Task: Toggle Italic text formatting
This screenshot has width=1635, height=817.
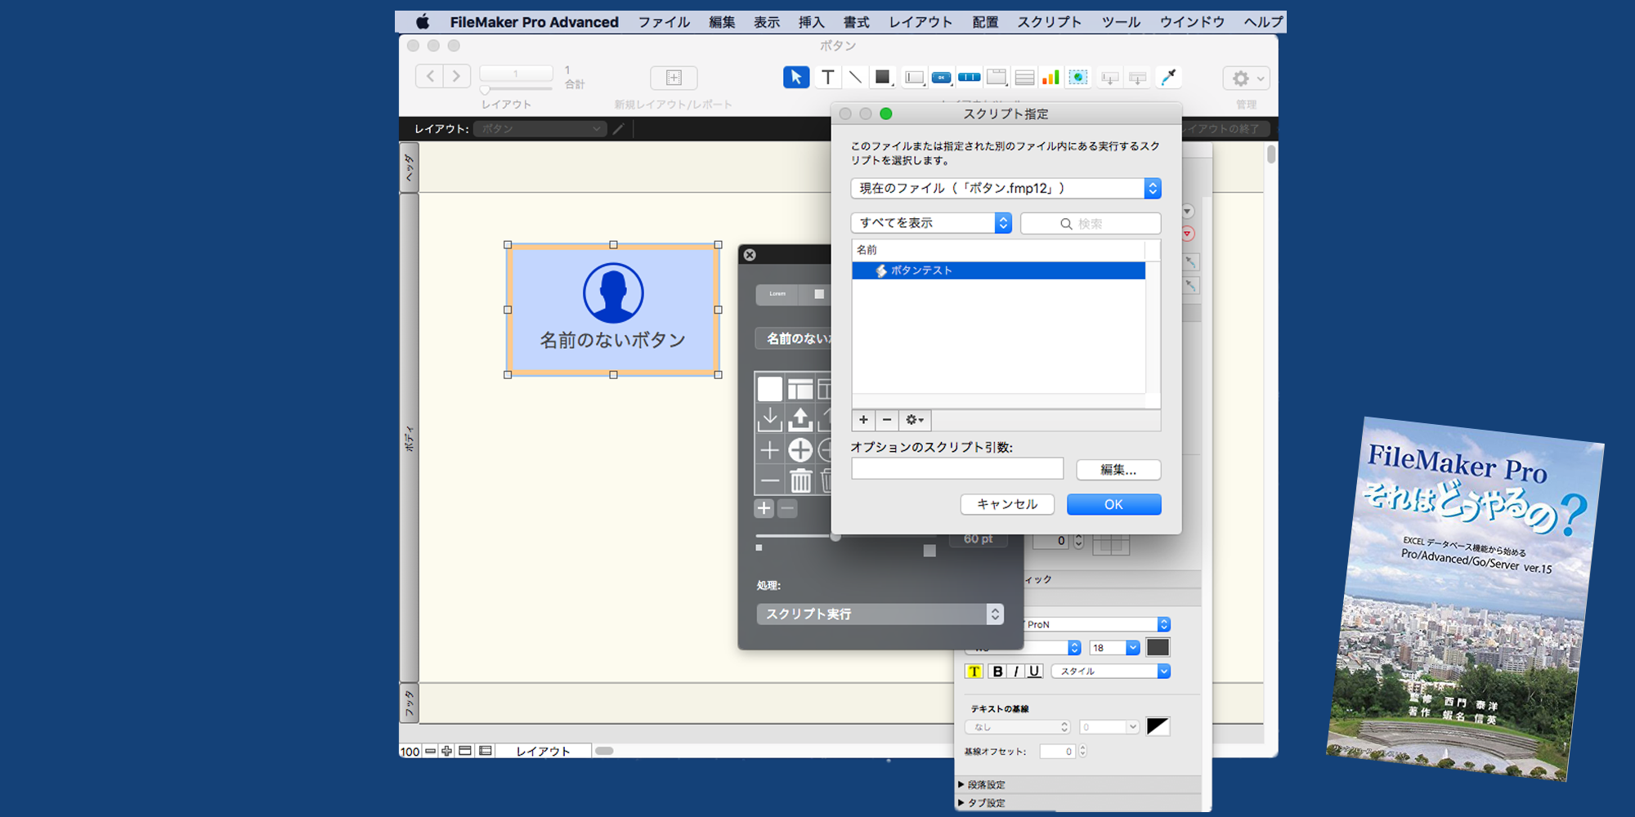Action: 1015,672
